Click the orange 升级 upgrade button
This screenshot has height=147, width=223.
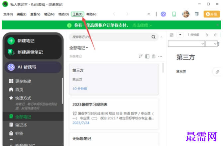point(212,14)
